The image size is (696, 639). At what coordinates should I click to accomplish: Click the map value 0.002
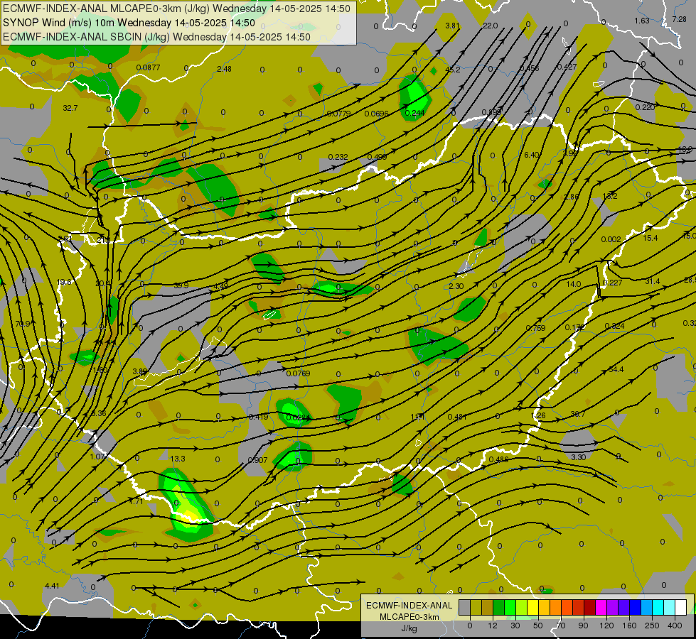click(611, 239)
